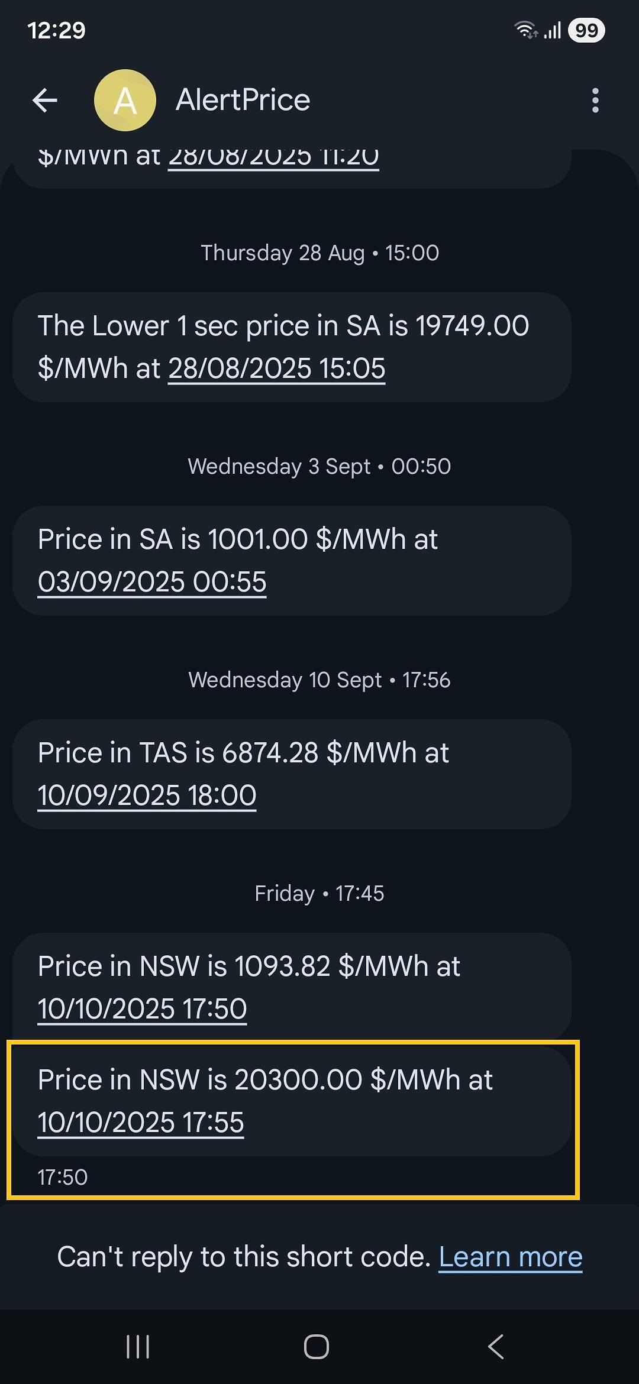The height and width of the screenshot is (1384, 639).
Task: Tap the 10/10/2025 17:50 date link
Action: (x=142, y=1009)
